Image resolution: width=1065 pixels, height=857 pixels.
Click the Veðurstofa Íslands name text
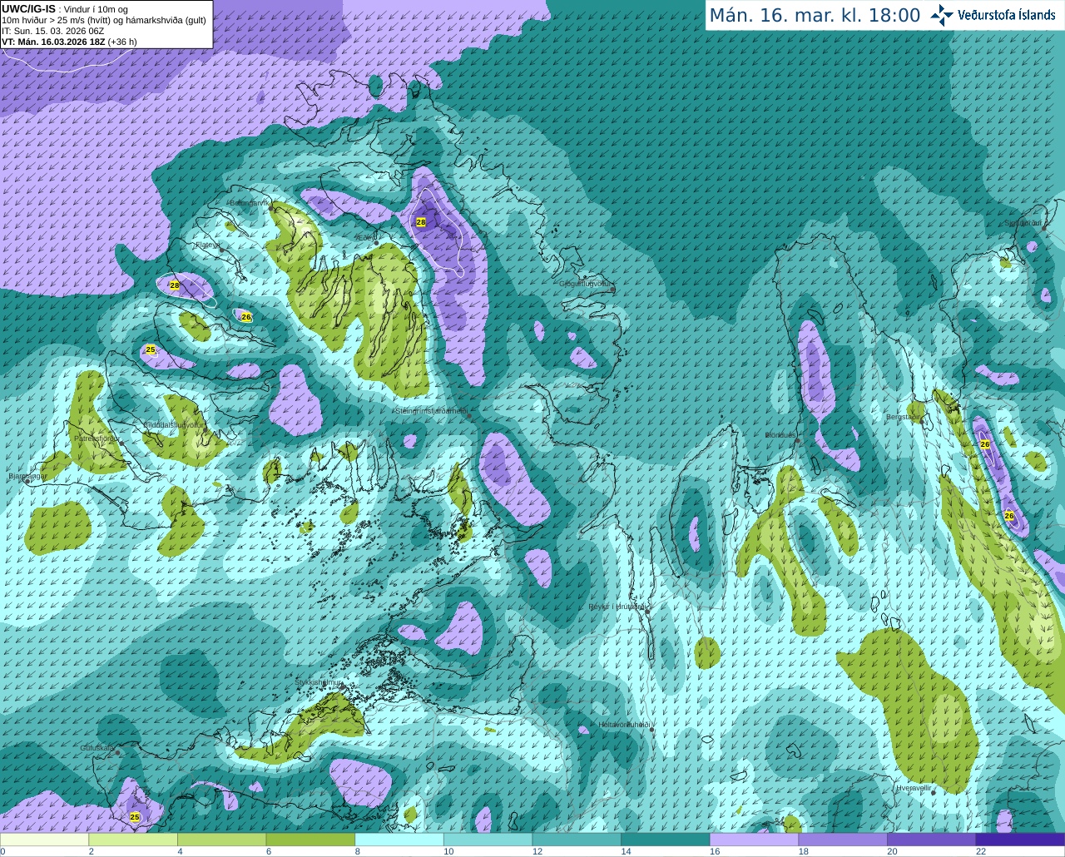pos(1007,15)
